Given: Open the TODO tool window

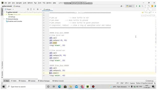Looking at the screenshot, I should [x=13, y=81].
